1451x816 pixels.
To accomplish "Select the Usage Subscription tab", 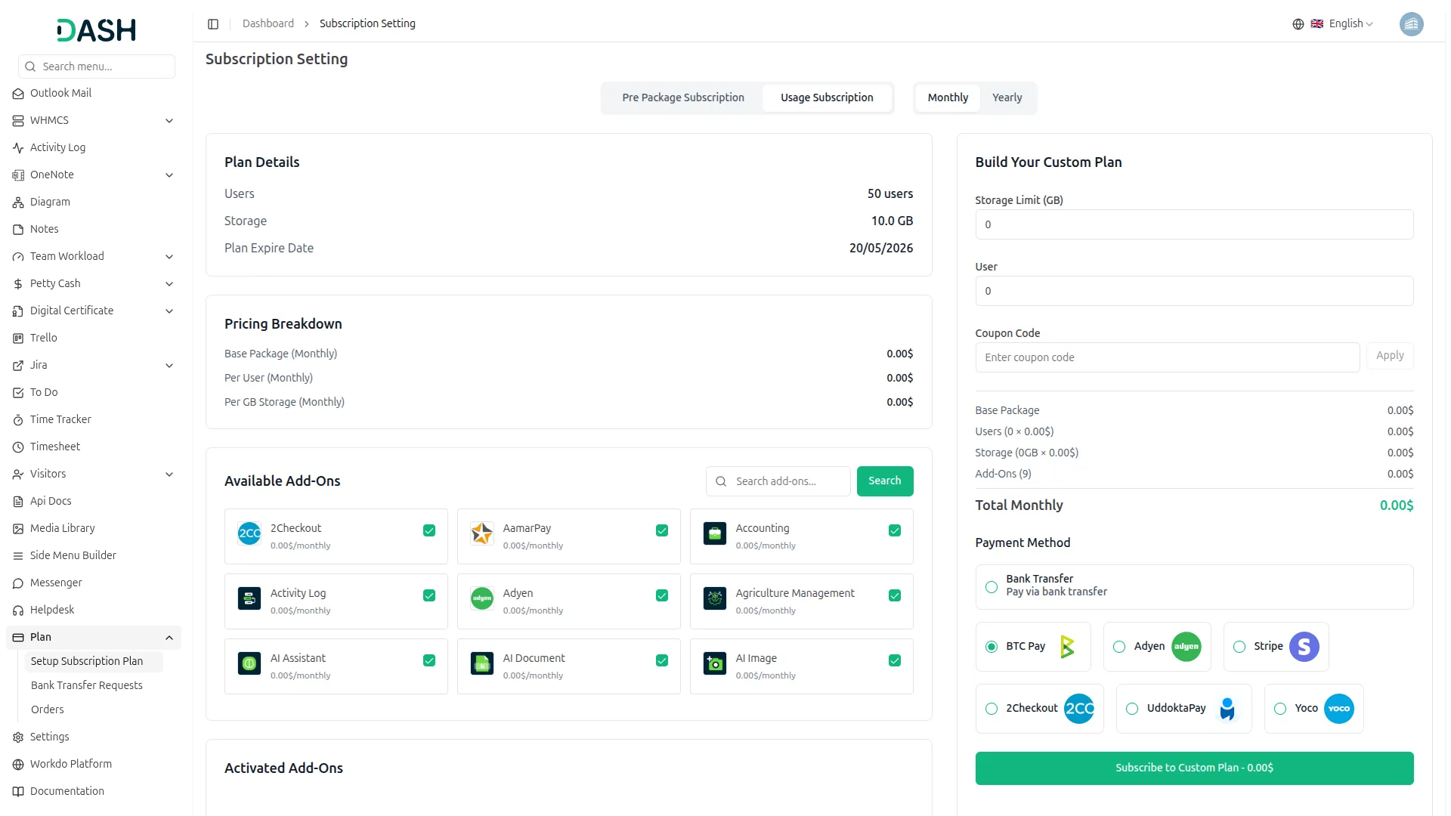I will [827, 97].
